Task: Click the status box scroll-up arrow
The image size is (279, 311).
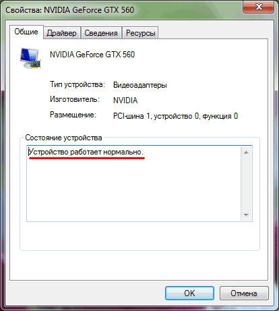Action: (x=246, y=152)
